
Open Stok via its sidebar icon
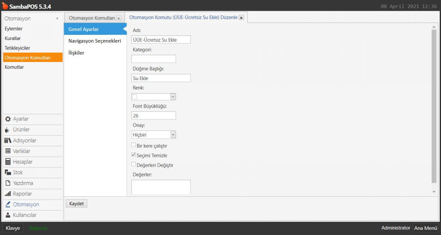click(x=8, y=173)
